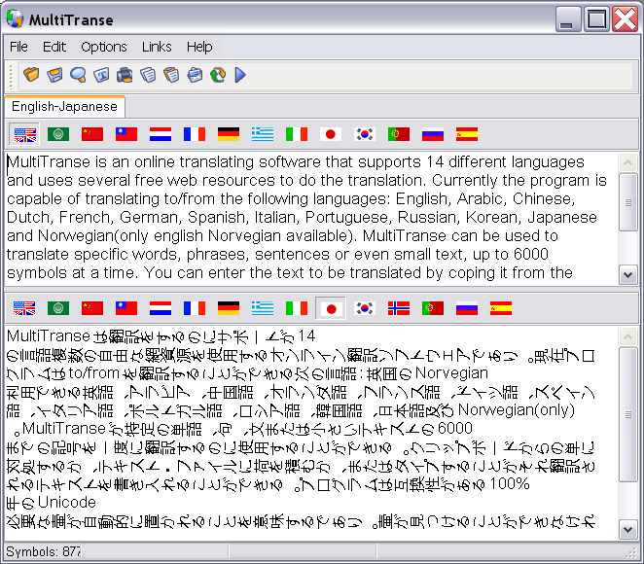Image resolution: width=644 pixels, height=564 pixels.
Task: Select Spanish flag in source language row
Action: 467,134
